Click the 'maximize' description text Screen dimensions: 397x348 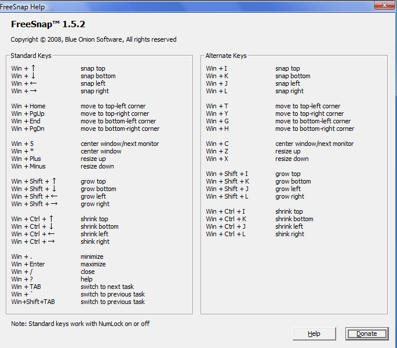click(93, 264)
